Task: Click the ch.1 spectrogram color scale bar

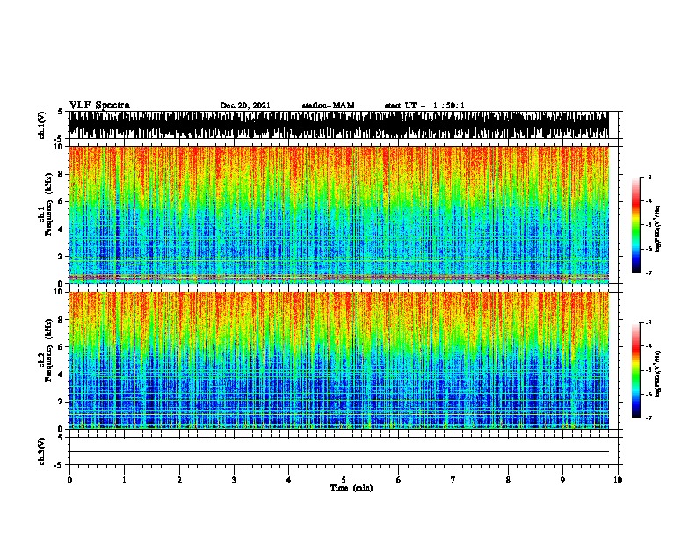Action: click(x=635, y=225)
